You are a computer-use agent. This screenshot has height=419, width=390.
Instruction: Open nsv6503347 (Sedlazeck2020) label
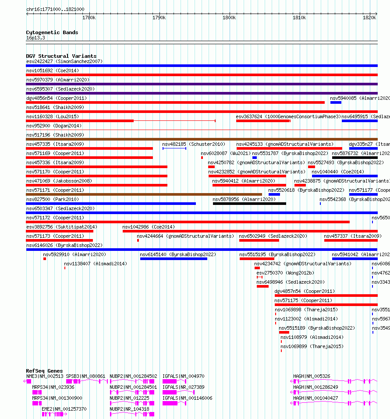[x=60, y=209]
